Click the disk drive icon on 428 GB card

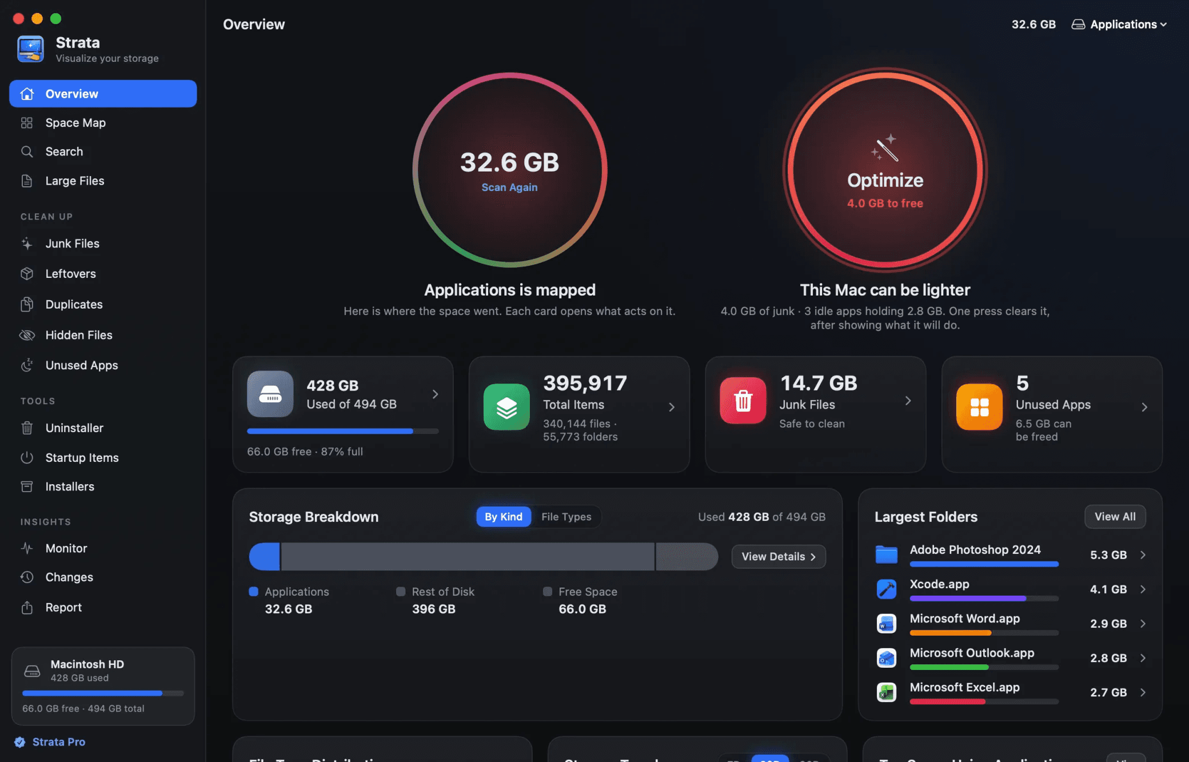point(270,394)
